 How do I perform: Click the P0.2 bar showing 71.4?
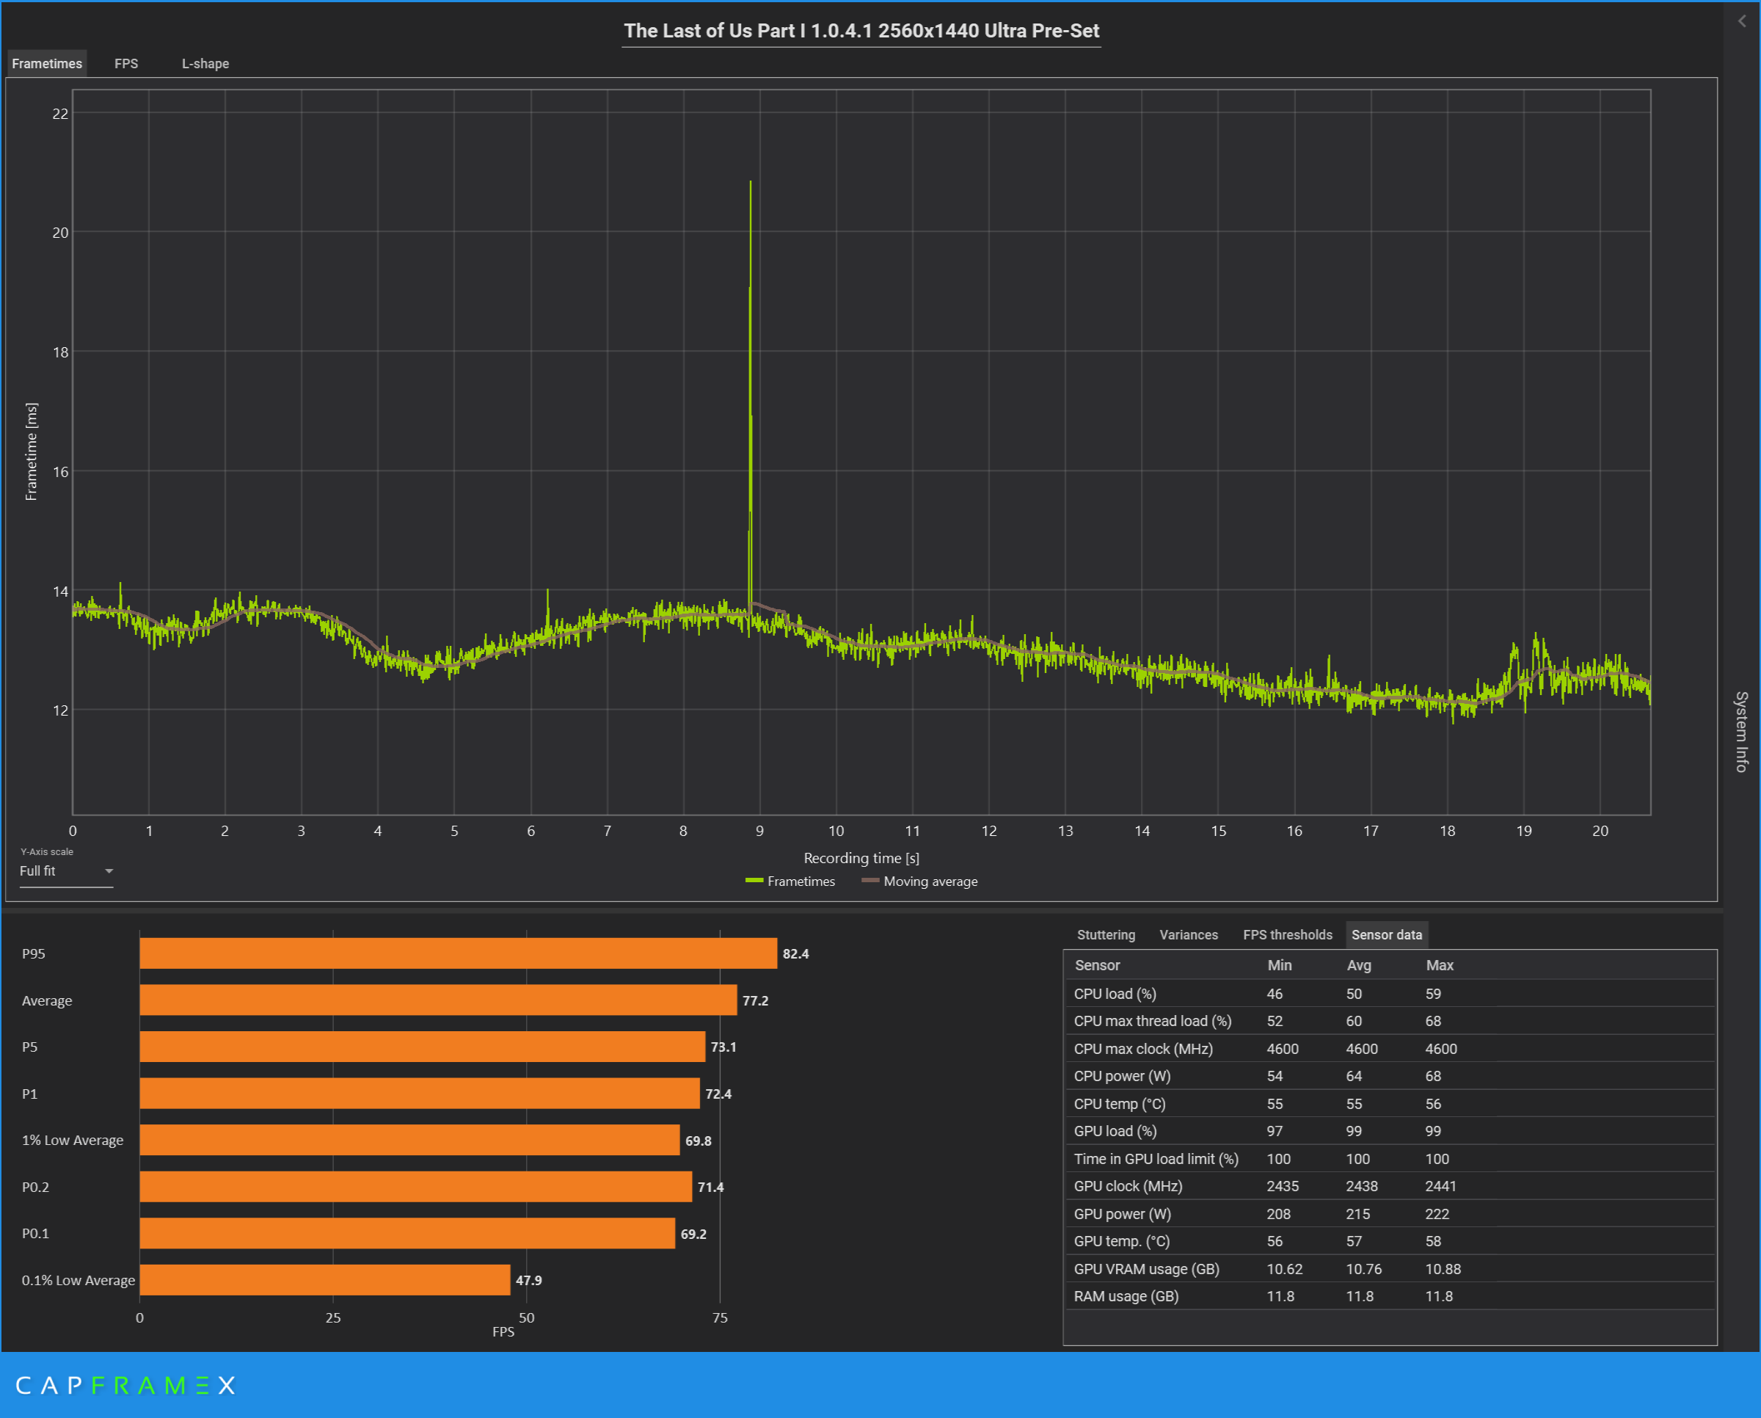[416, 1186]
